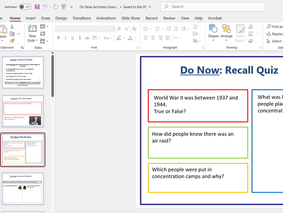
Task: Expand the numbered list dropdown
Action: click(x=162, y=29)
